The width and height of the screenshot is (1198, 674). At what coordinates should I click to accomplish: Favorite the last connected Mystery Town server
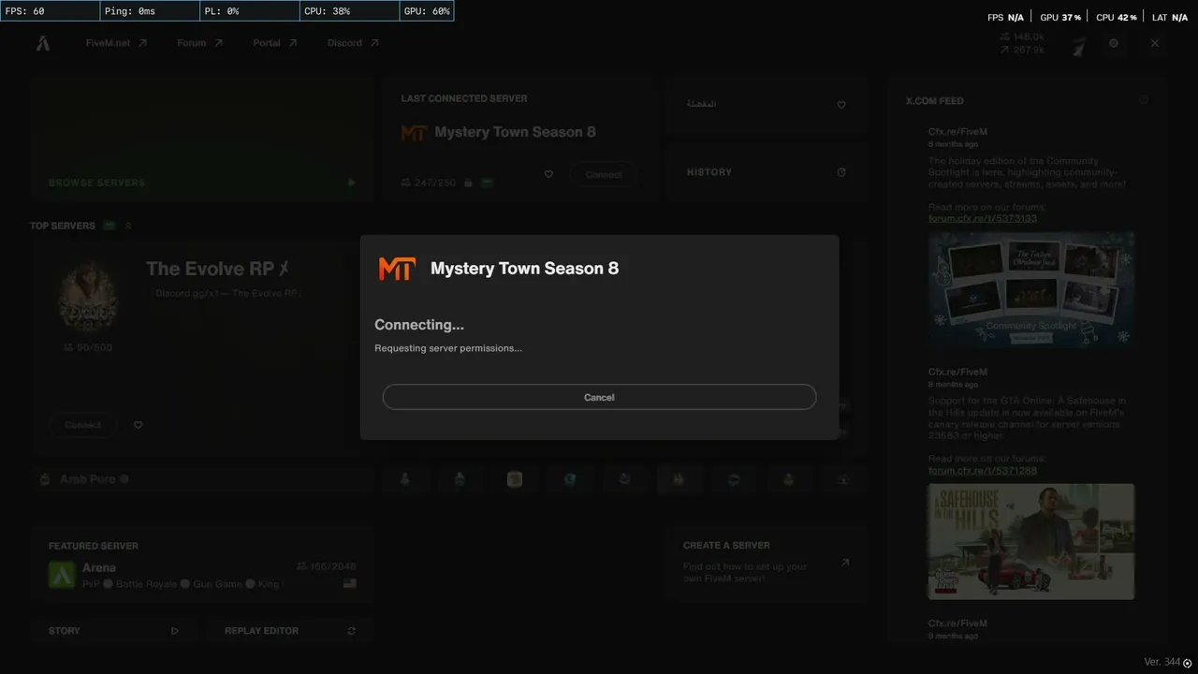pos(548,174)
